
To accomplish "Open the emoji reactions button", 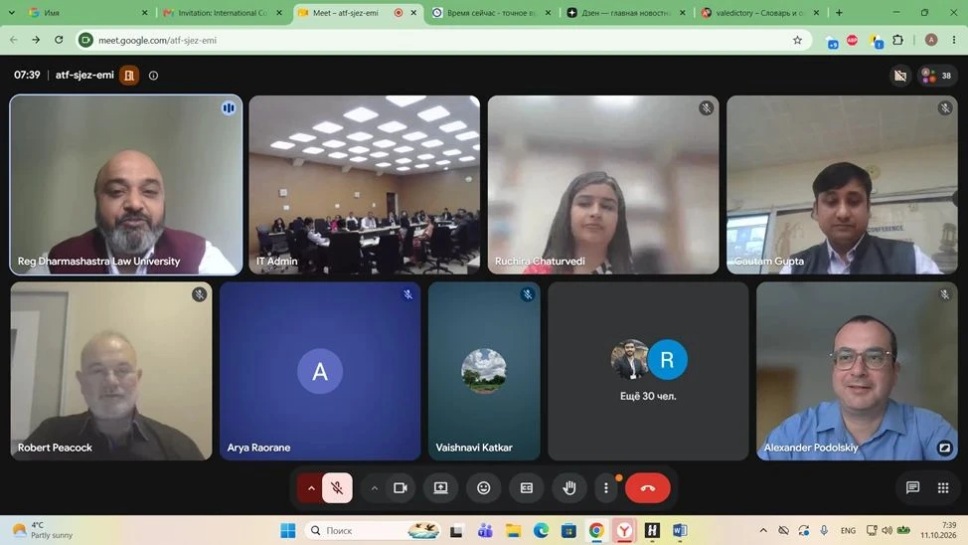I will 483,487.
